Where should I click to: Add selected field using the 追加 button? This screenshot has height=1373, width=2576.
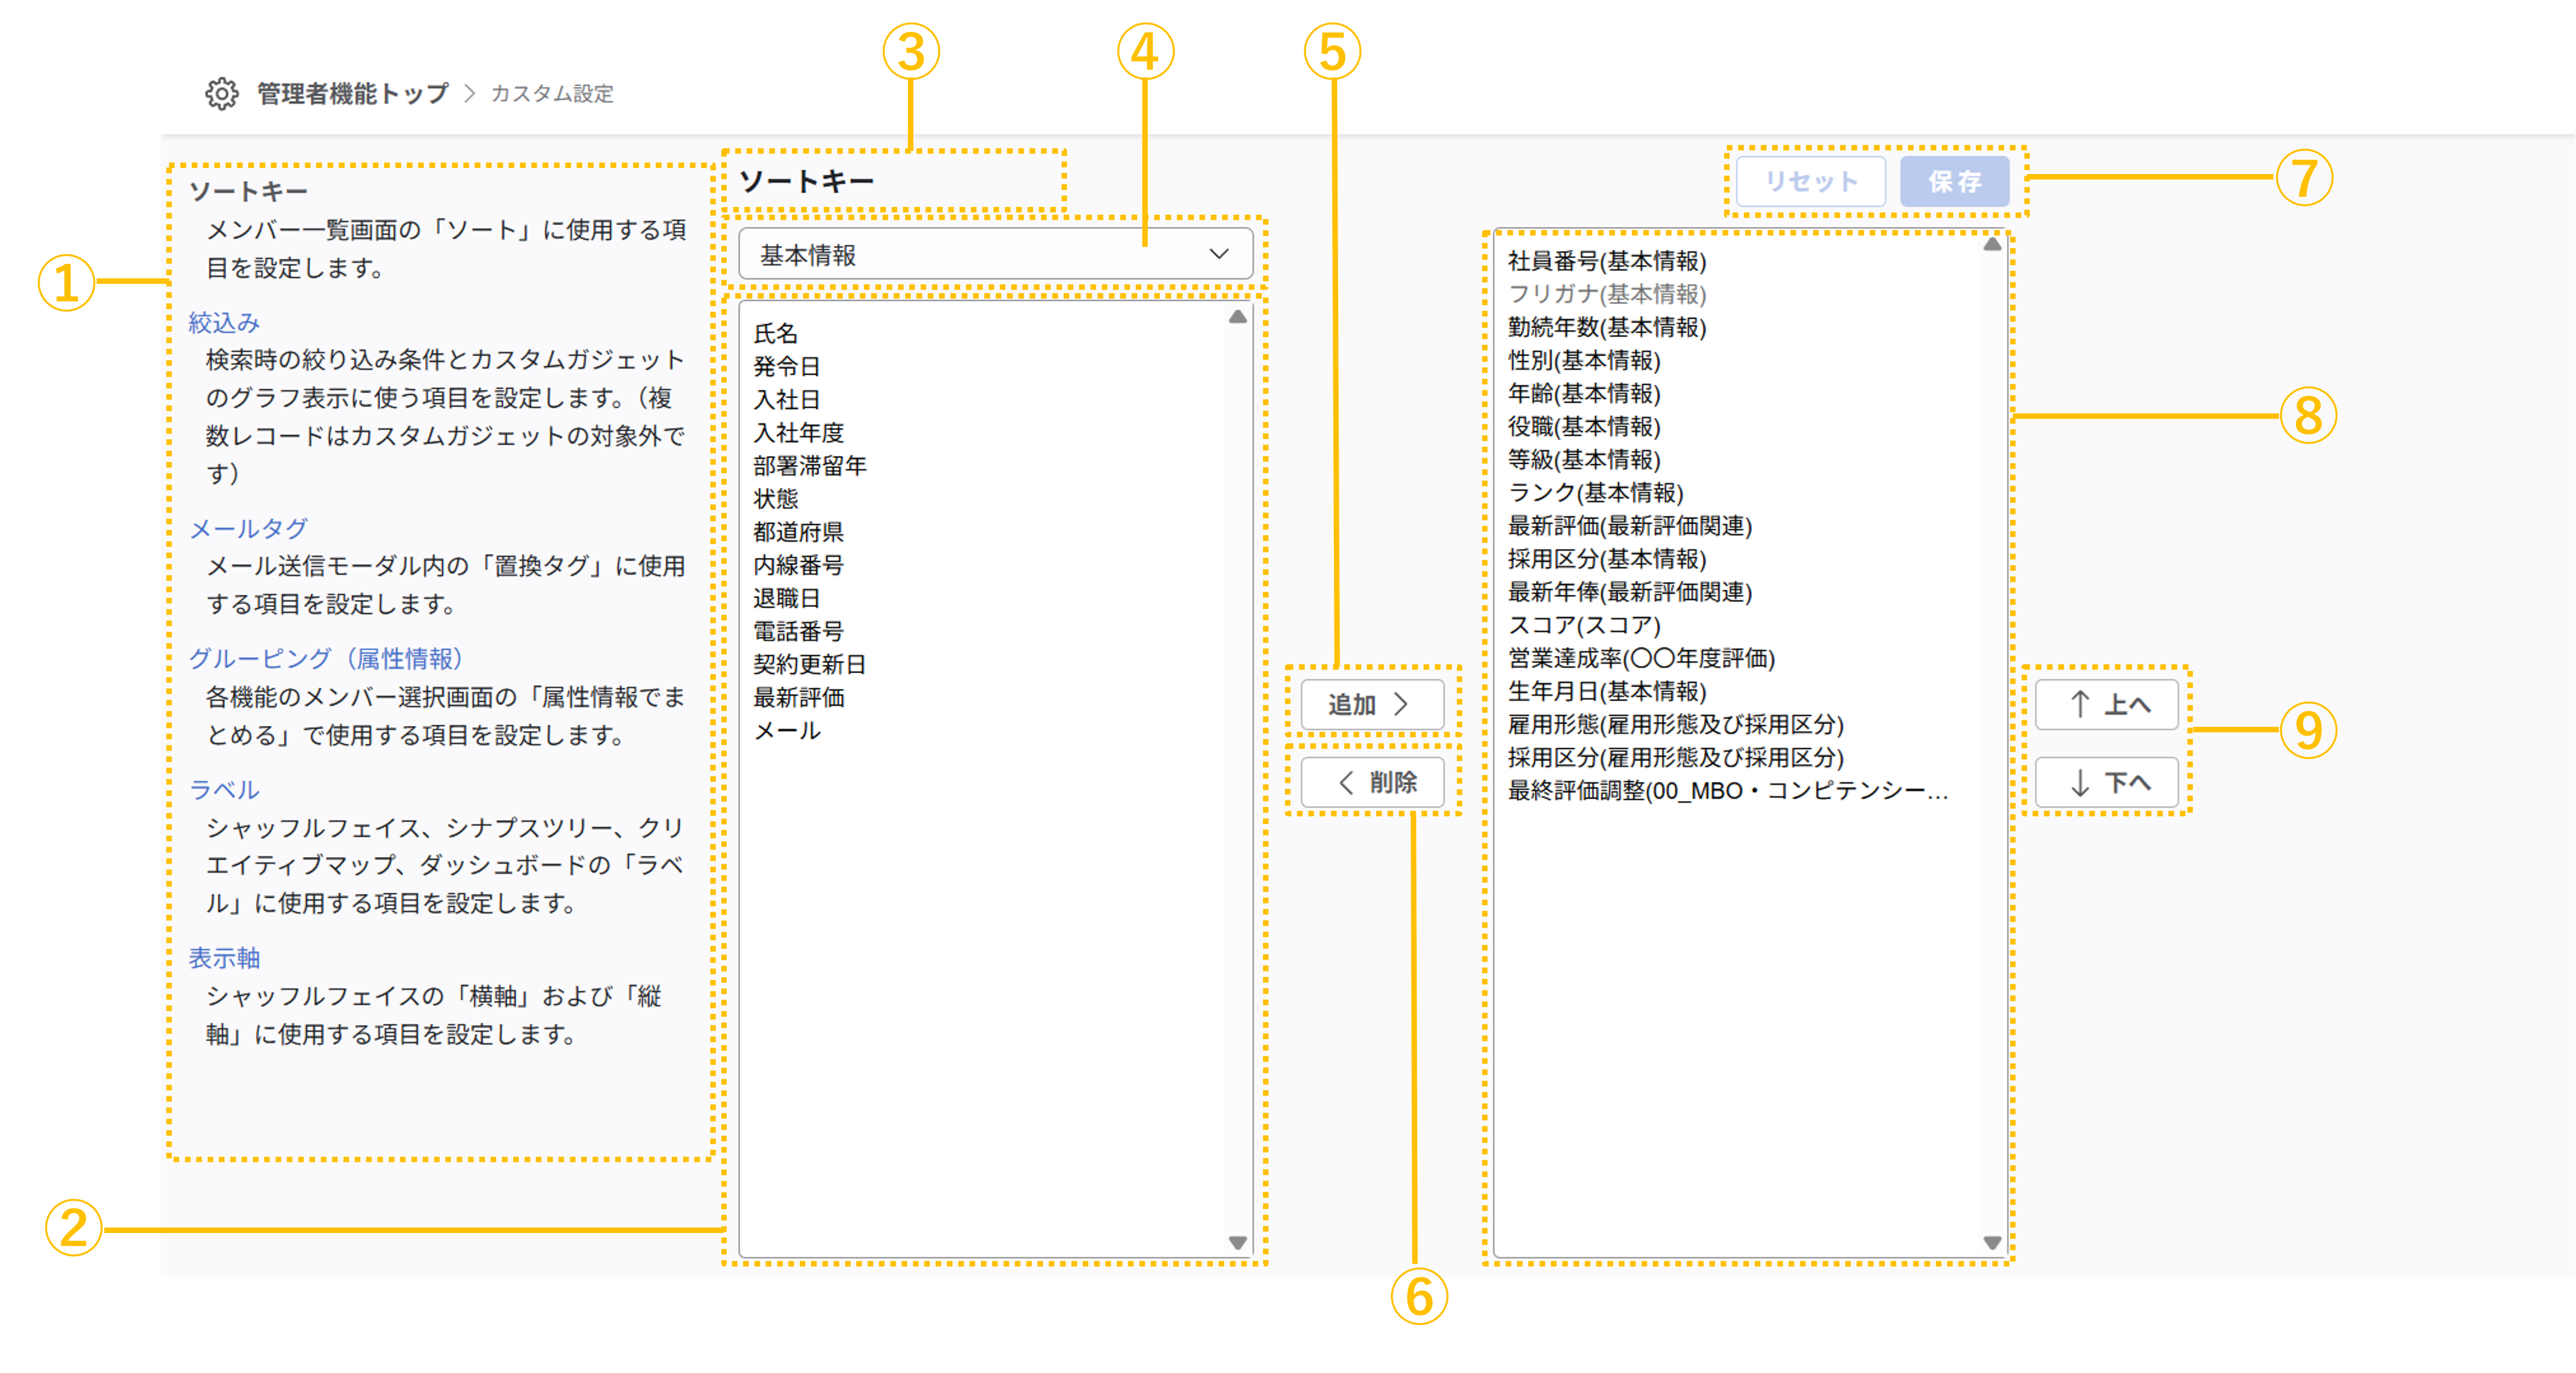[1372, 704]
